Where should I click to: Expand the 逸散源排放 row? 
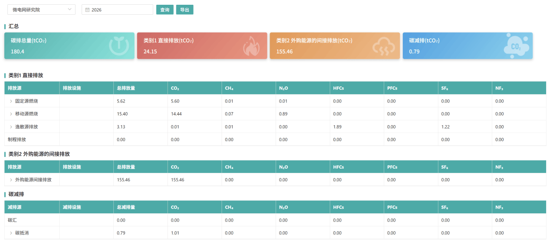pyautogui.click(x=11, y=127)
